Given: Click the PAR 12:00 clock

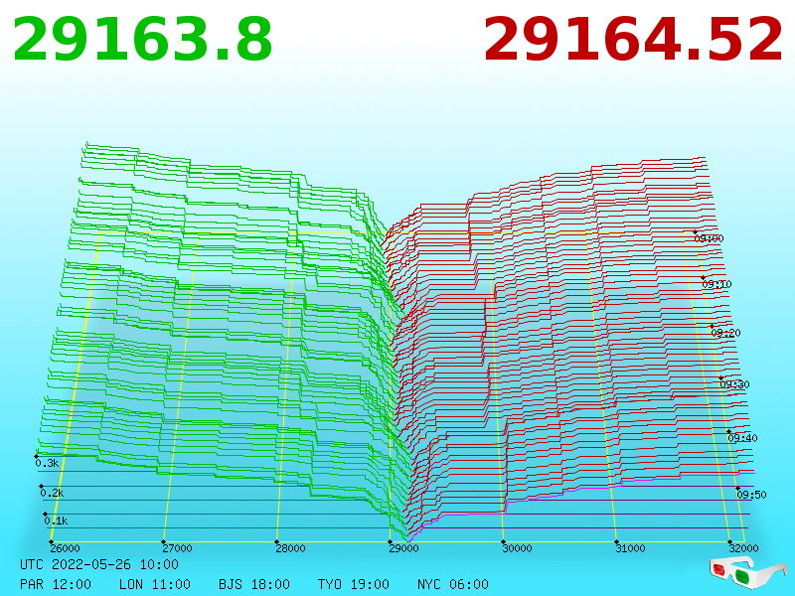Looking at the screenshot, I should pos(56,584).
